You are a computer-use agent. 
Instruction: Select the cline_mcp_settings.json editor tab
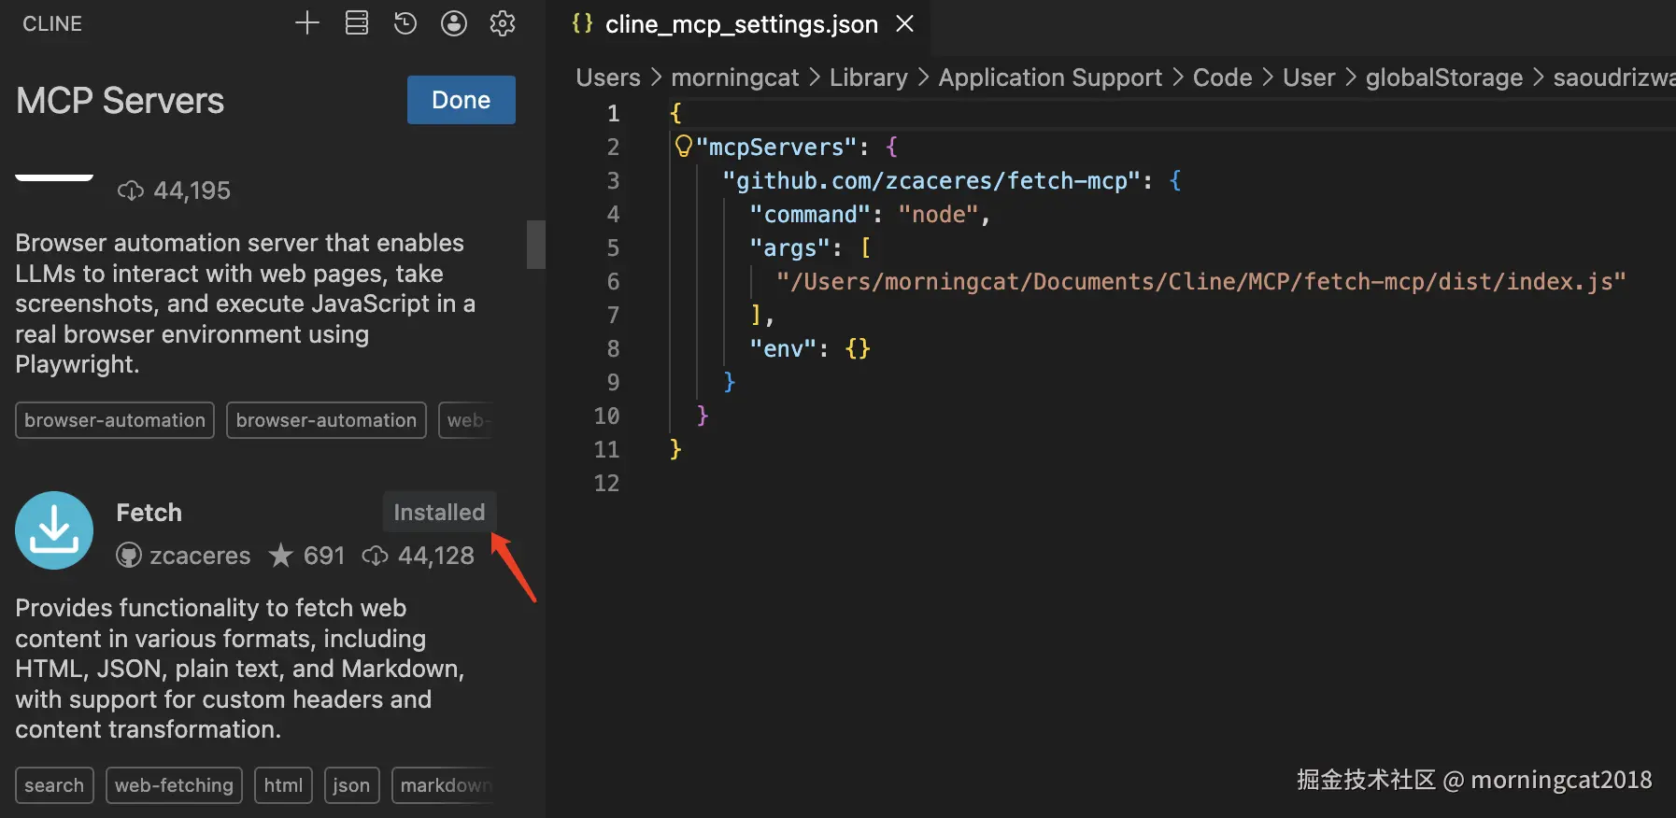(x=742, y=24)
